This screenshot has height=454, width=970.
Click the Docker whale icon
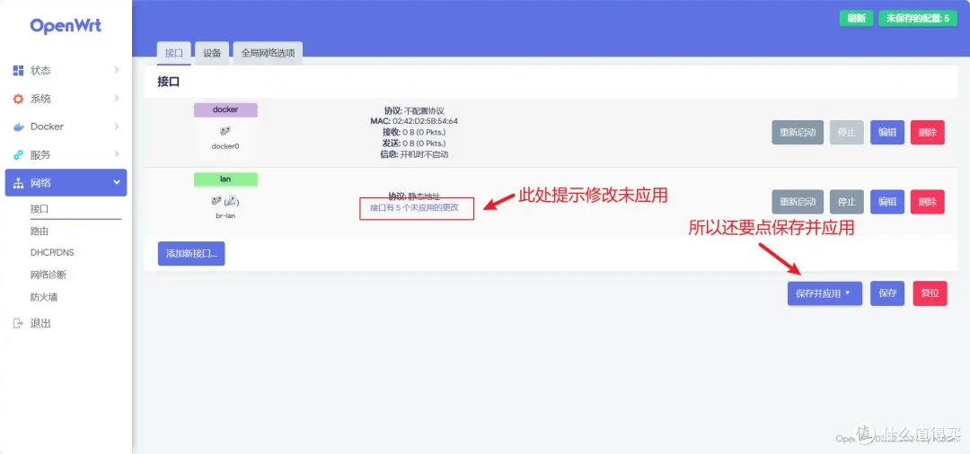[19, 127]
